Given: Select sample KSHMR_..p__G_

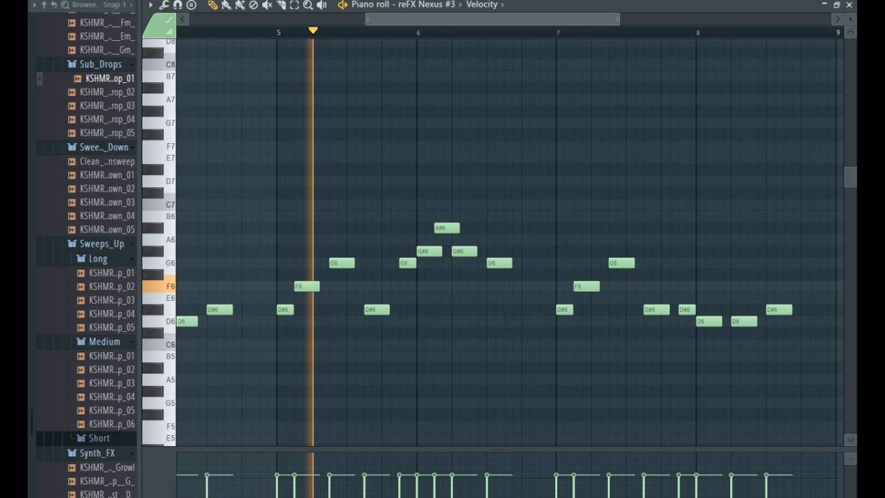Looking at the screenshot, I should click(x=107, y=481).
